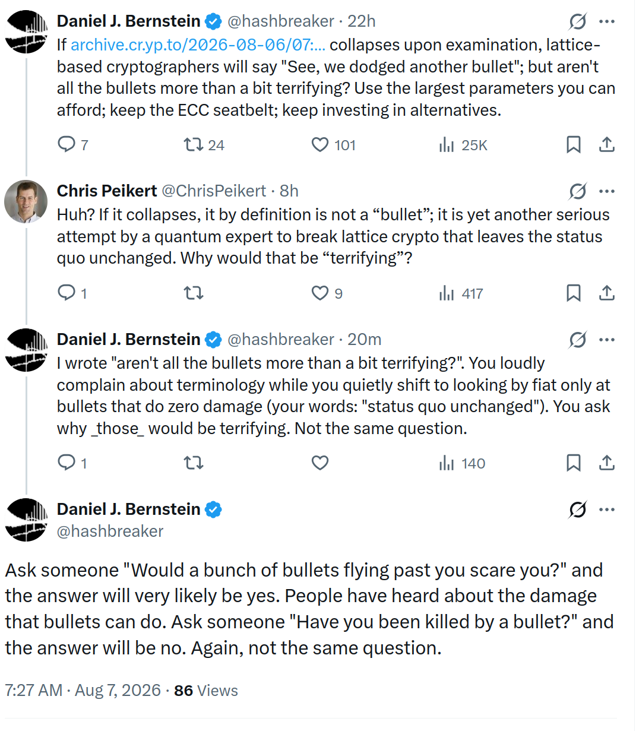Open @hashbreaker handle under main tweet

(x=110, y=531)
